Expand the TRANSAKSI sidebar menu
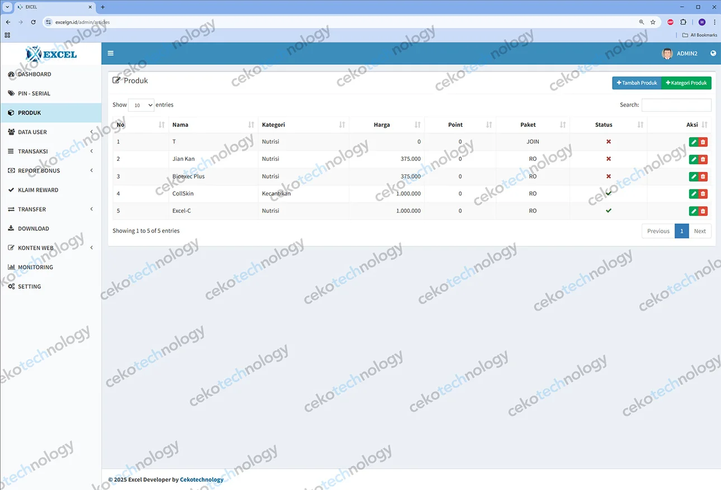 [50, 151]
